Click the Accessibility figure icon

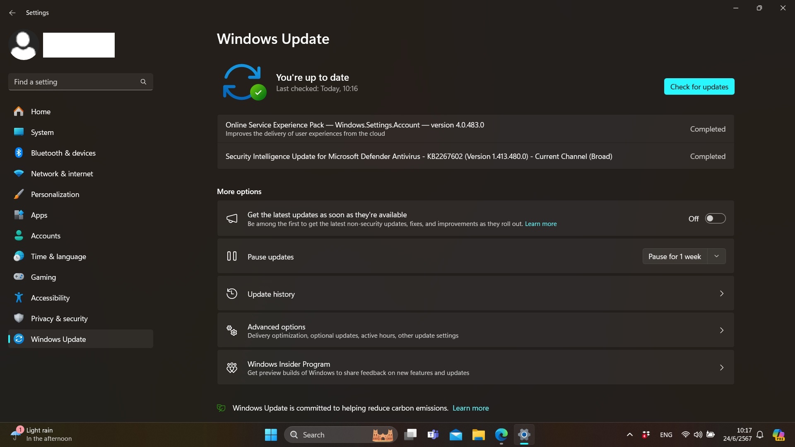click(x=19, y=298)
